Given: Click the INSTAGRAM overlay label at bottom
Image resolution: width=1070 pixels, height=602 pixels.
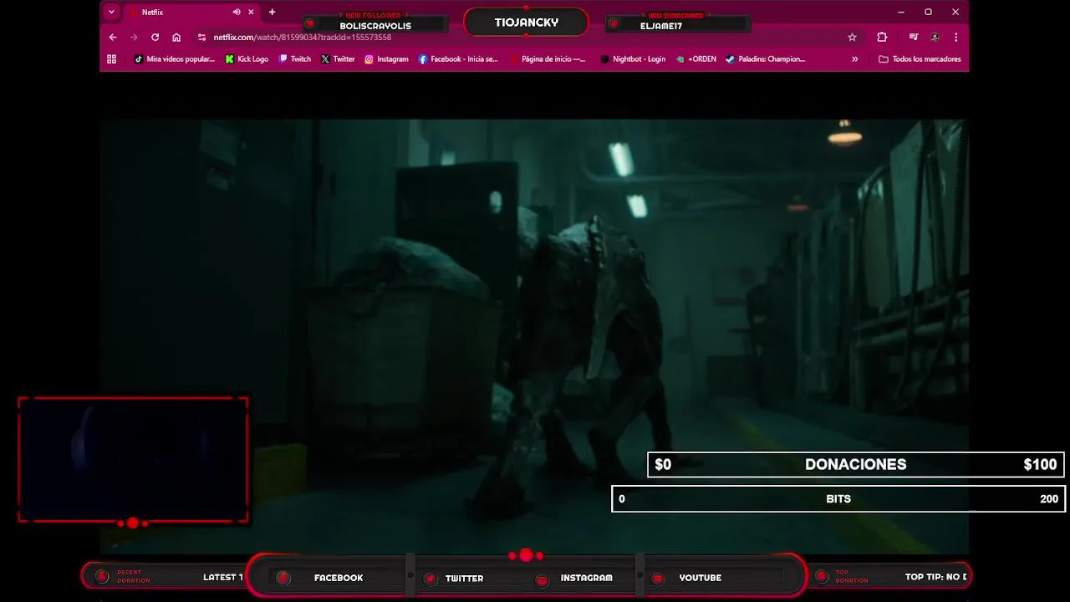Looking at the screenshot, I should click(586, 578).
